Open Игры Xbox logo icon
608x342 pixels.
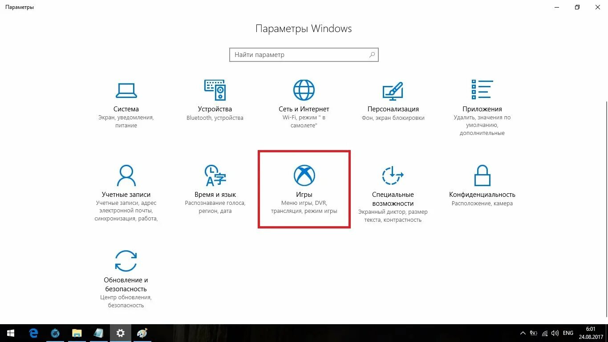(304, 175)
